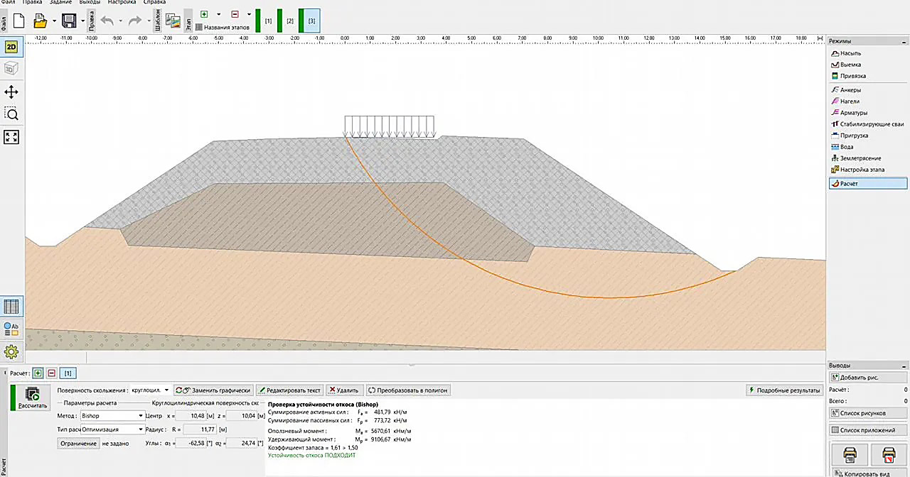Click the Подробные результаты button
The height and width of the screenshot is (477, 910).
tap(785, 390)
